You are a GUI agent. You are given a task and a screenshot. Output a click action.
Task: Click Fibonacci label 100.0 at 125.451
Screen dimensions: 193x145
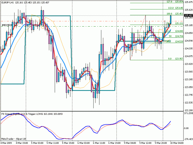coord(175,14)
